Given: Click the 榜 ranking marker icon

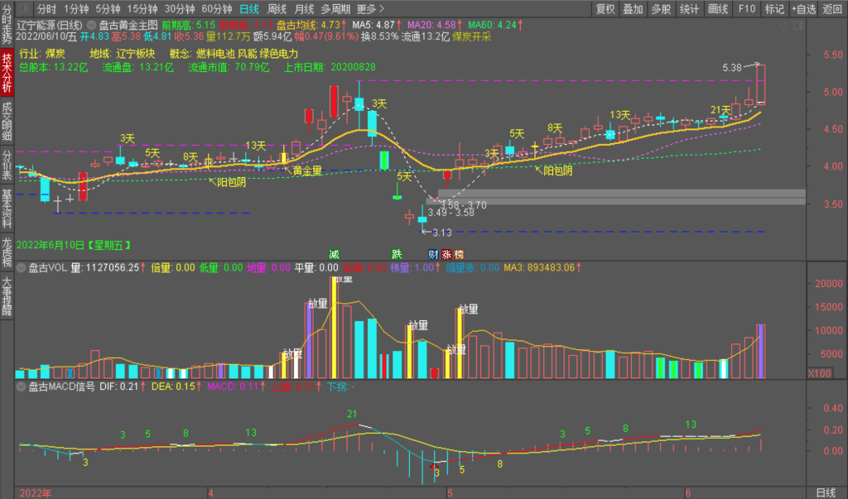Looking at the screenshot, I should 460,253.
